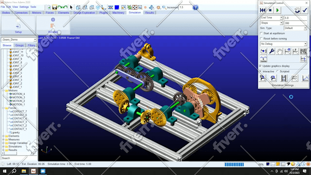Toggle Update graphics display checkbox
The image size is (311, 175).
pyautogui.click(x=261, y=66)
